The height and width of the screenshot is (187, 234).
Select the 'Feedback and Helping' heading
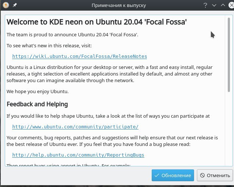37,104
